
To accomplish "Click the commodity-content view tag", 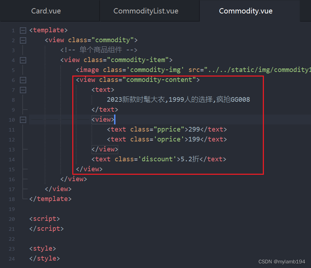I will click(138, 80).
